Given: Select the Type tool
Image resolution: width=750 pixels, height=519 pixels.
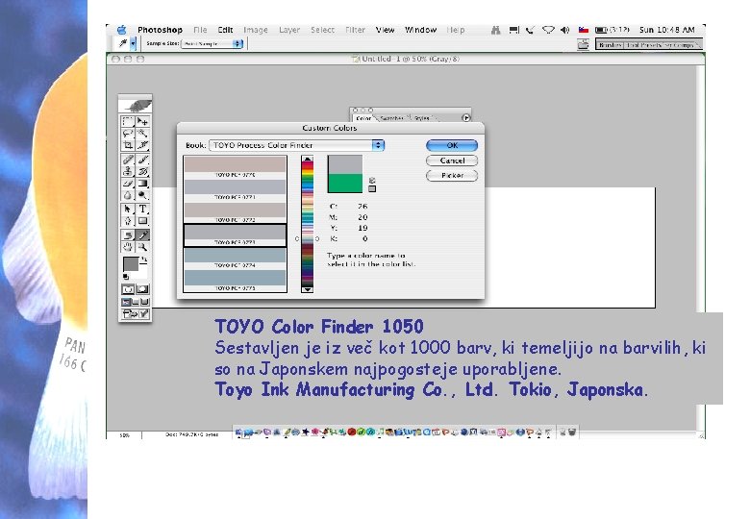Looking at the screenshot, I should [142, 209].
